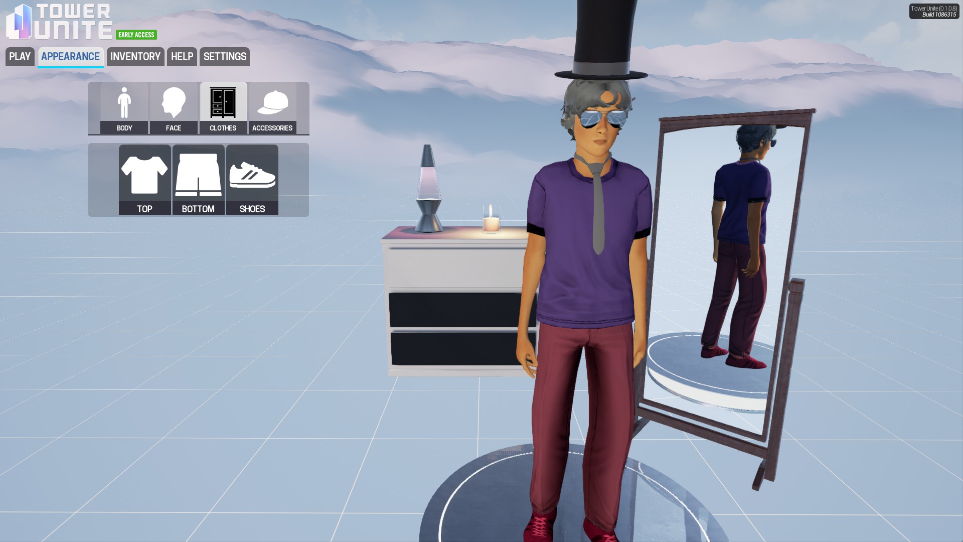Click the Build 1086315 version text

[939, 15]
